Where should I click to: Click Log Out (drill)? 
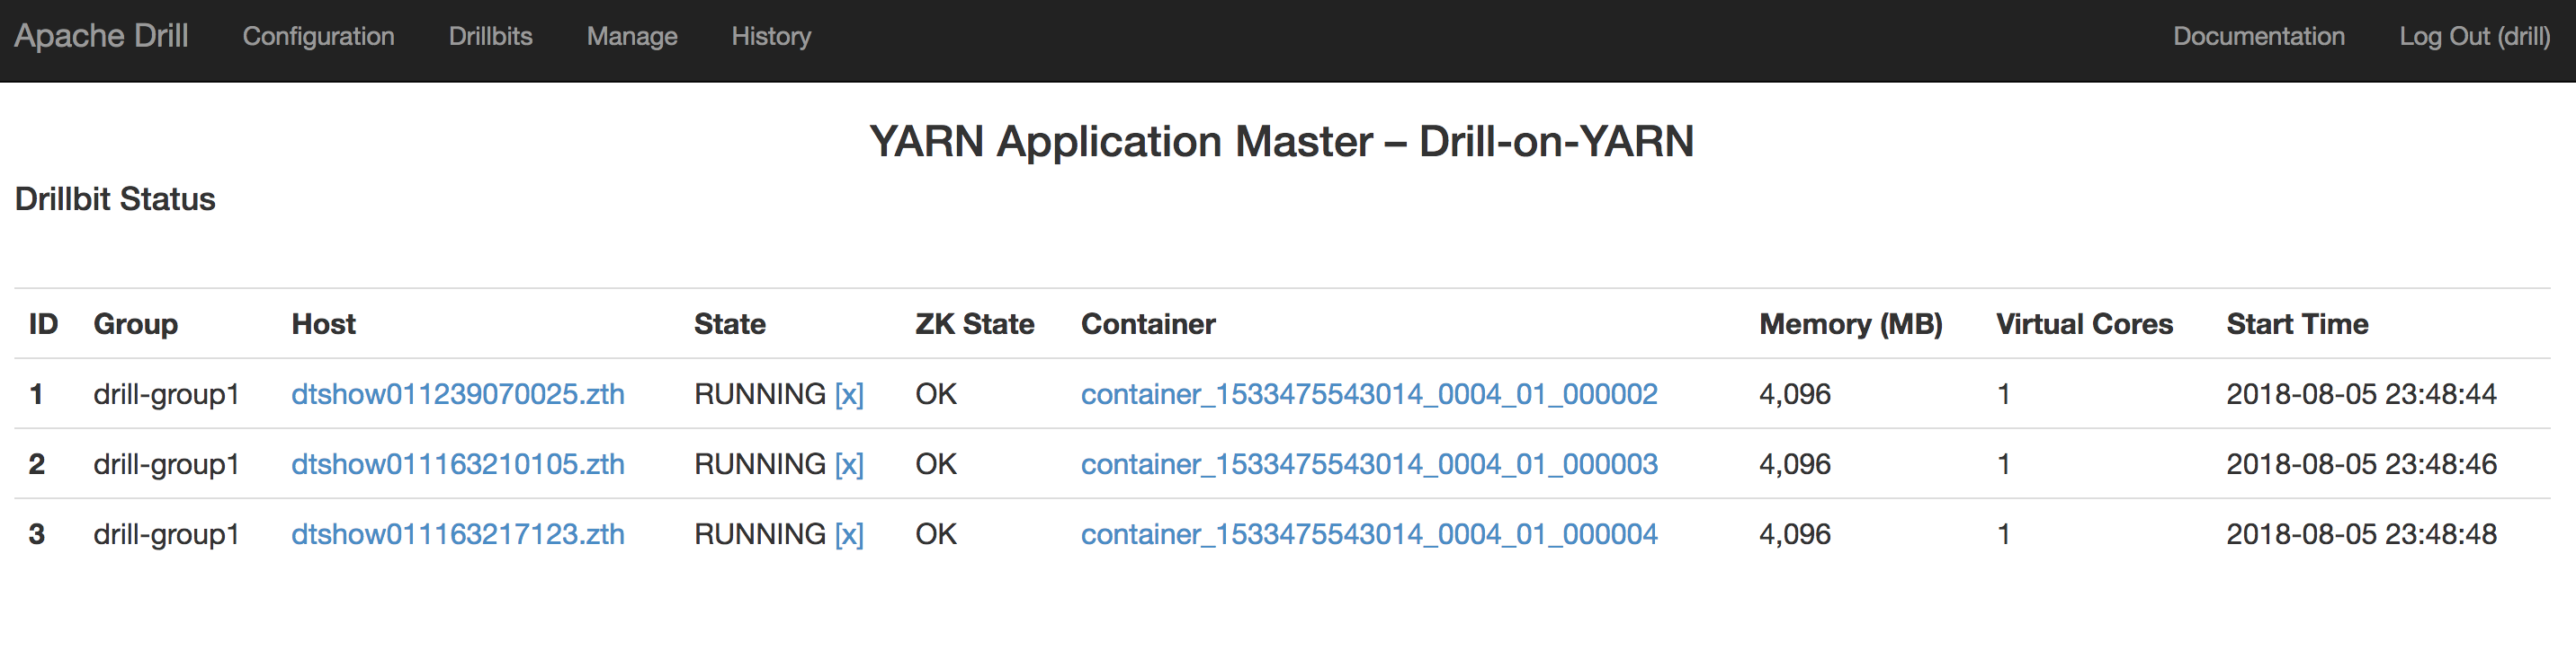2474,36
